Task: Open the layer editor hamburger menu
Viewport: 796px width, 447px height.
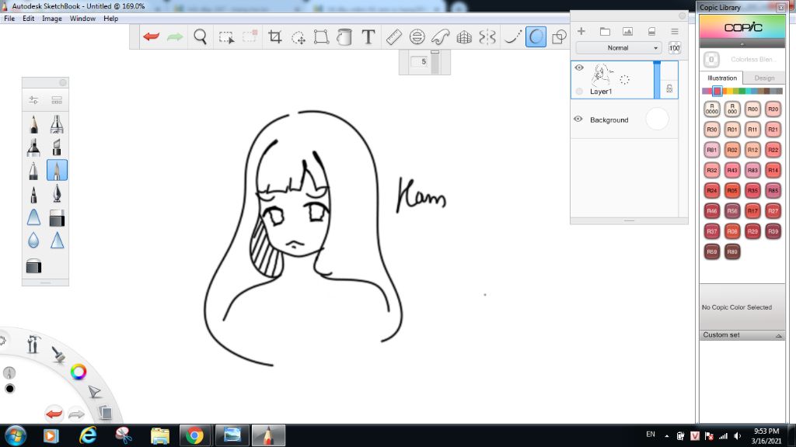Action: 675,31
